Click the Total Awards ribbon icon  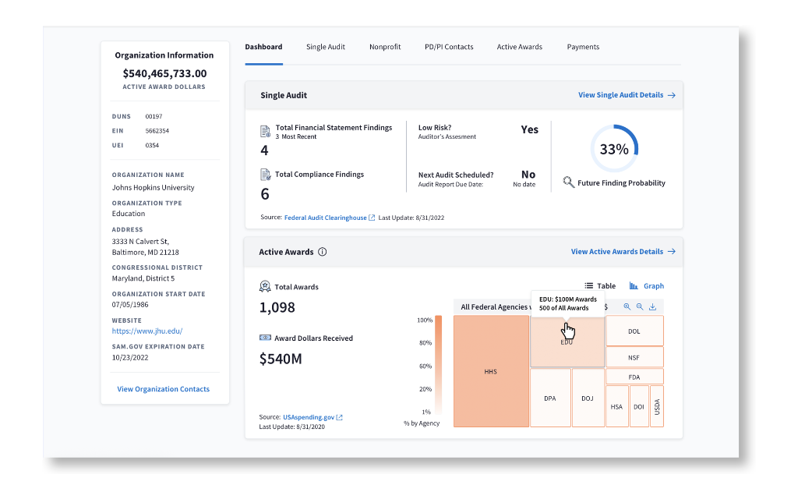pyautogui.click(x=265, y=286)
